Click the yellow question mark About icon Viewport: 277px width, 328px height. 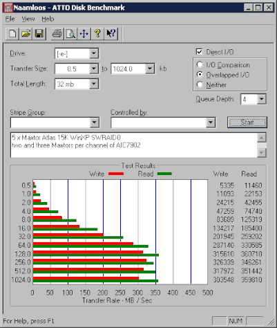(97, 34)
